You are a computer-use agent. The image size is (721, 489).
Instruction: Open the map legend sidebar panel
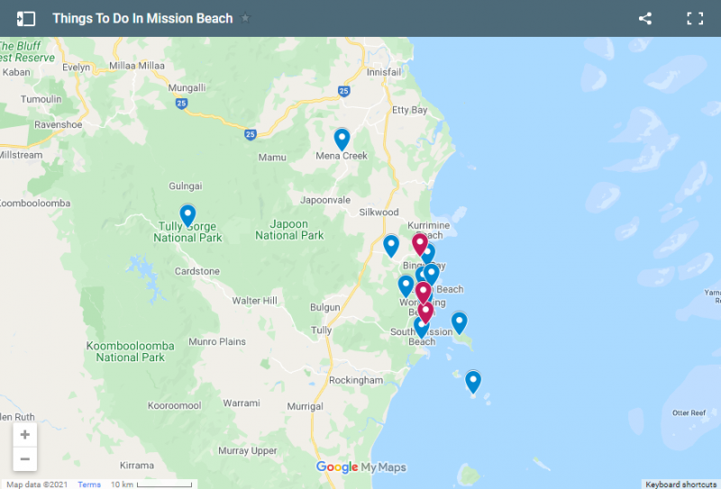coord(26,18)
